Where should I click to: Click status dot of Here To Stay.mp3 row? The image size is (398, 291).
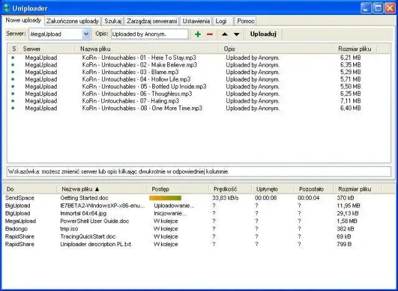coord(12,58)
